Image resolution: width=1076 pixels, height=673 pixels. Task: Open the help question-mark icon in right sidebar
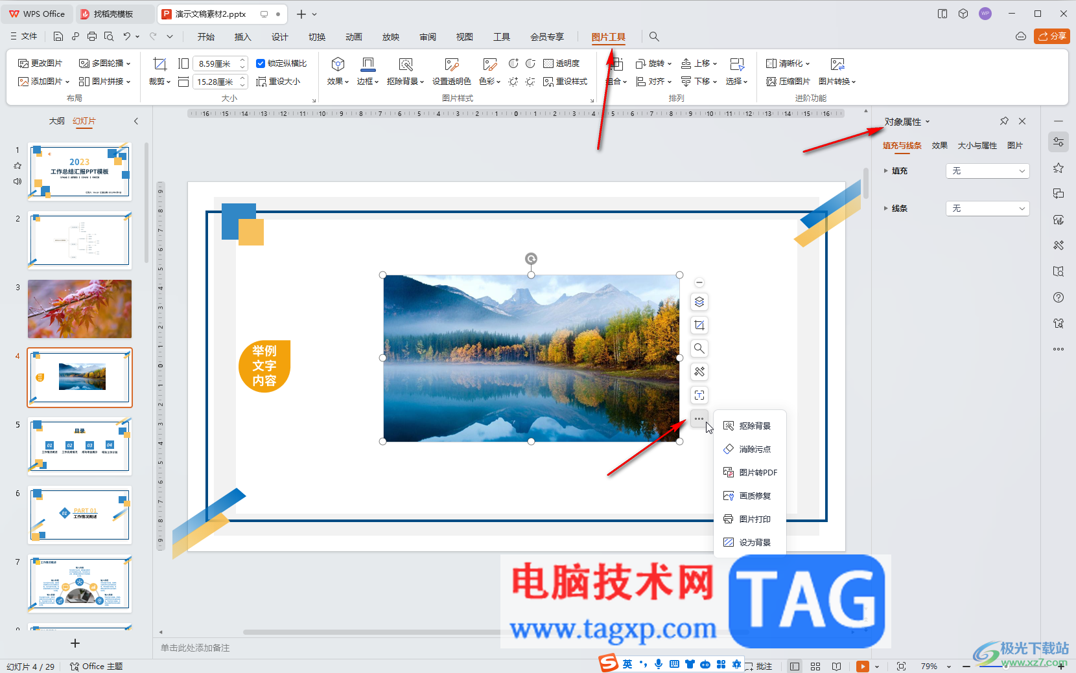pos(1058,297)
